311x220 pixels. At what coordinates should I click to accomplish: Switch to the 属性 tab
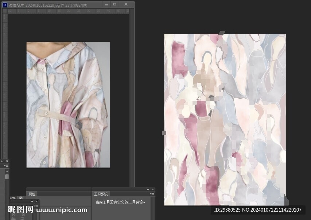point(32,194)
